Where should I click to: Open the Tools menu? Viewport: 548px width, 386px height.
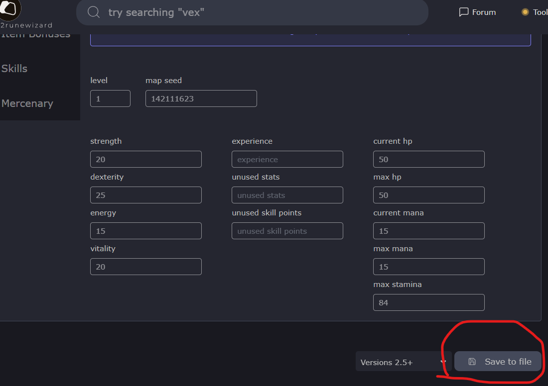[535, 12]
